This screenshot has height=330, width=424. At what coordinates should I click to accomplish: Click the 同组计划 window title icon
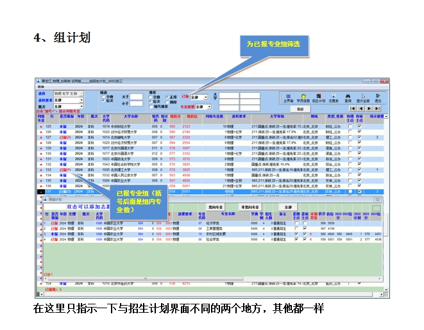coord(46,199)
